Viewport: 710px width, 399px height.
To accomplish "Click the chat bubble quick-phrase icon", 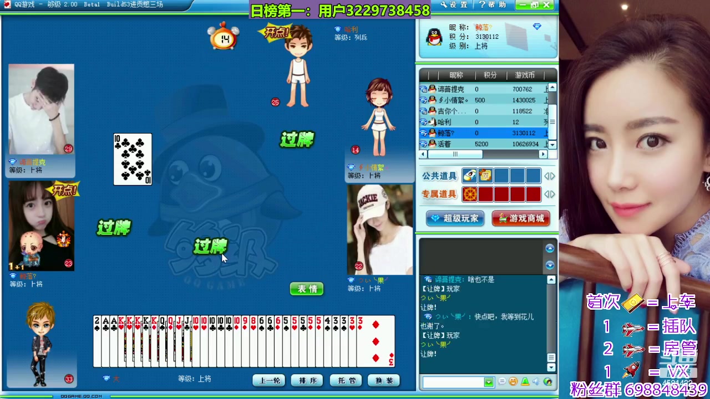I will [503, 382].
